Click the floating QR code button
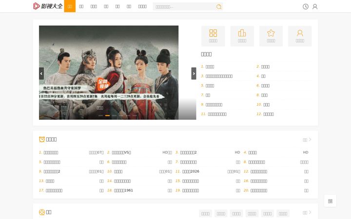 pyautogui.click(x=330, y=201)
